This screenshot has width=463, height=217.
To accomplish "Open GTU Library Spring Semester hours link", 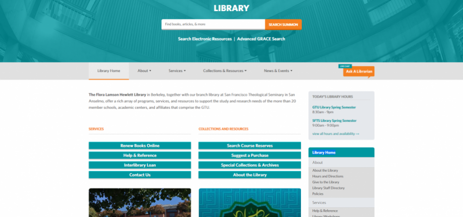I will coord(334,107).
